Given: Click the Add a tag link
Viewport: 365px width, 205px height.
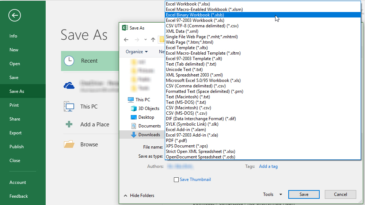Looking at the screenshot, I should pyautogui.click(x=268, y=166).
